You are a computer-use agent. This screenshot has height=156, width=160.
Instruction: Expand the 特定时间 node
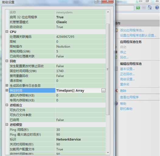pyautogui.click(x=7, y=90)
